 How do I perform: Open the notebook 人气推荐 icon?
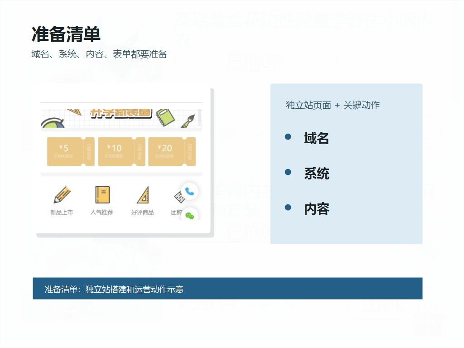point(102,195)
